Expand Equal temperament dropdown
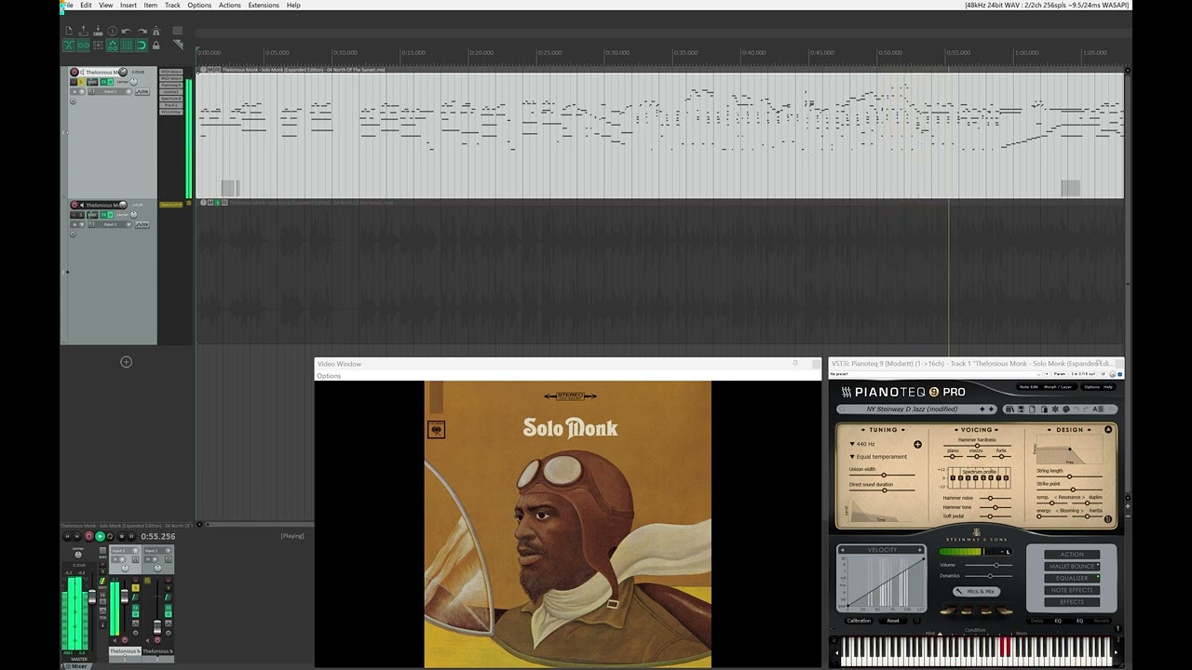The width and height of the screenshot is (1192, 670). point(877,457)
